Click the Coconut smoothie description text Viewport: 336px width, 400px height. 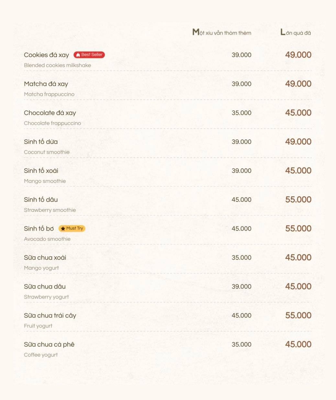tap(47, 152)
